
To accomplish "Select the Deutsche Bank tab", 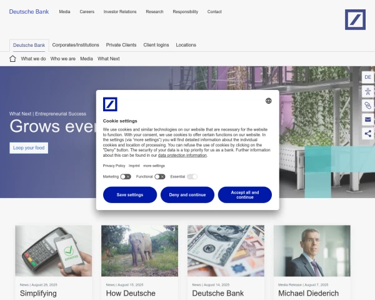I will click(x=29, y=45).
